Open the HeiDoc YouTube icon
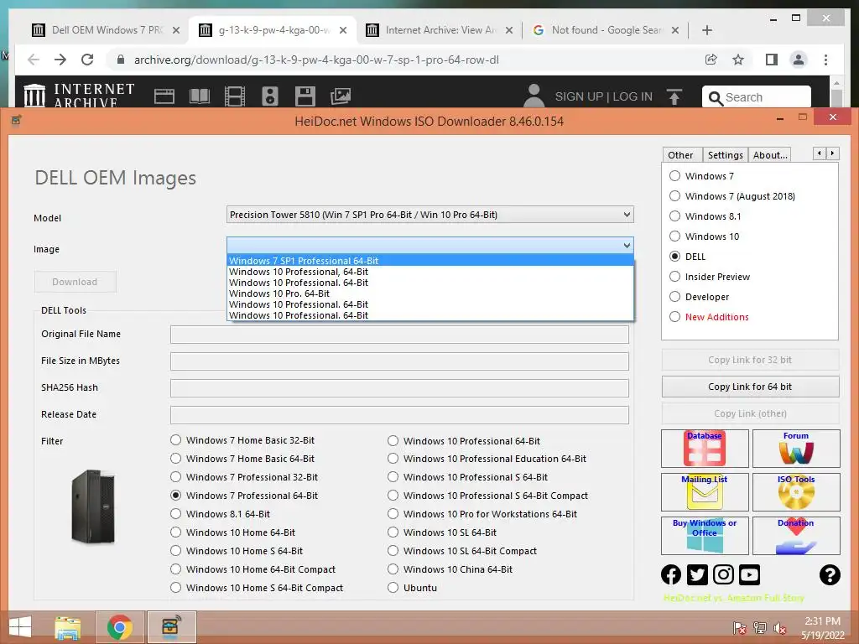Viewport: 859px width, 644px height. tap(749, 574)
